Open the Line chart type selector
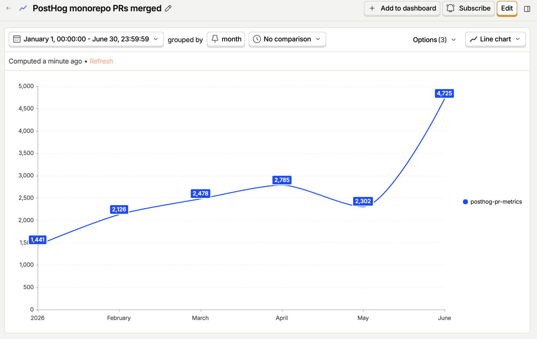 coord(495,39)
